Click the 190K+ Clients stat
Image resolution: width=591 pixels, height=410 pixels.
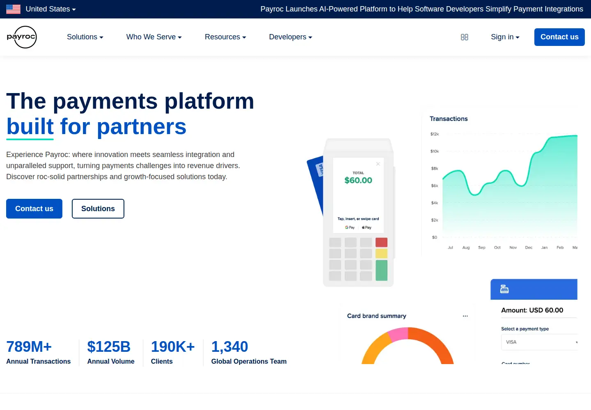click(173, 352)
